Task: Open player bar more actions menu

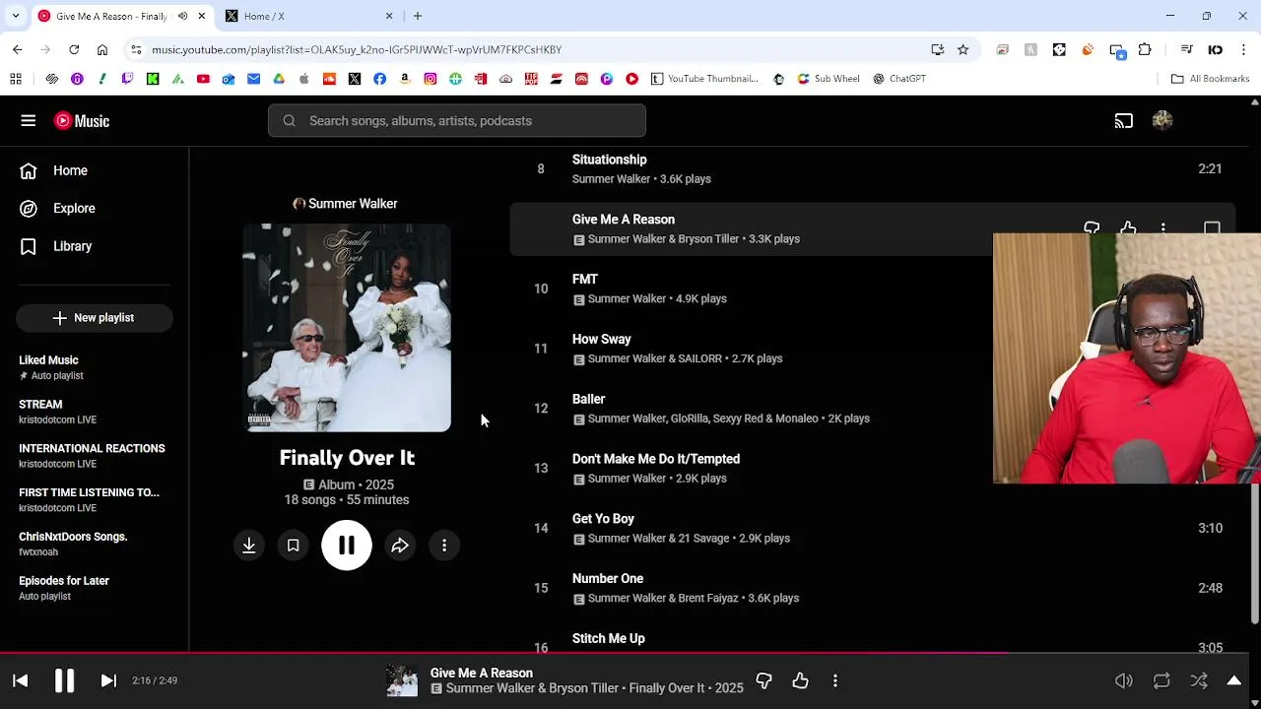Action: tap(835, 680)
